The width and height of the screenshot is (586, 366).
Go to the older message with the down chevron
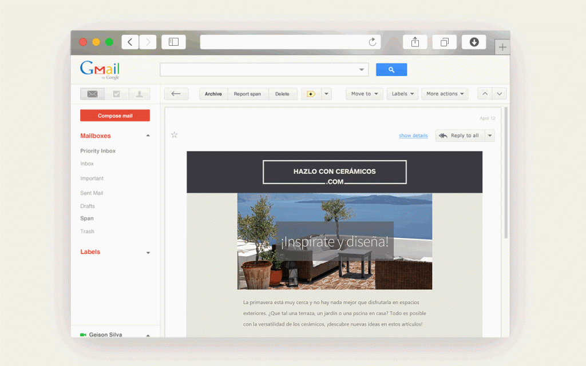pos(499,94)
